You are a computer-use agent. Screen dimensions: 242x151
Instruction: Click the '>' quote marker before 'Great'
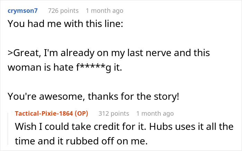coord(10,53)
